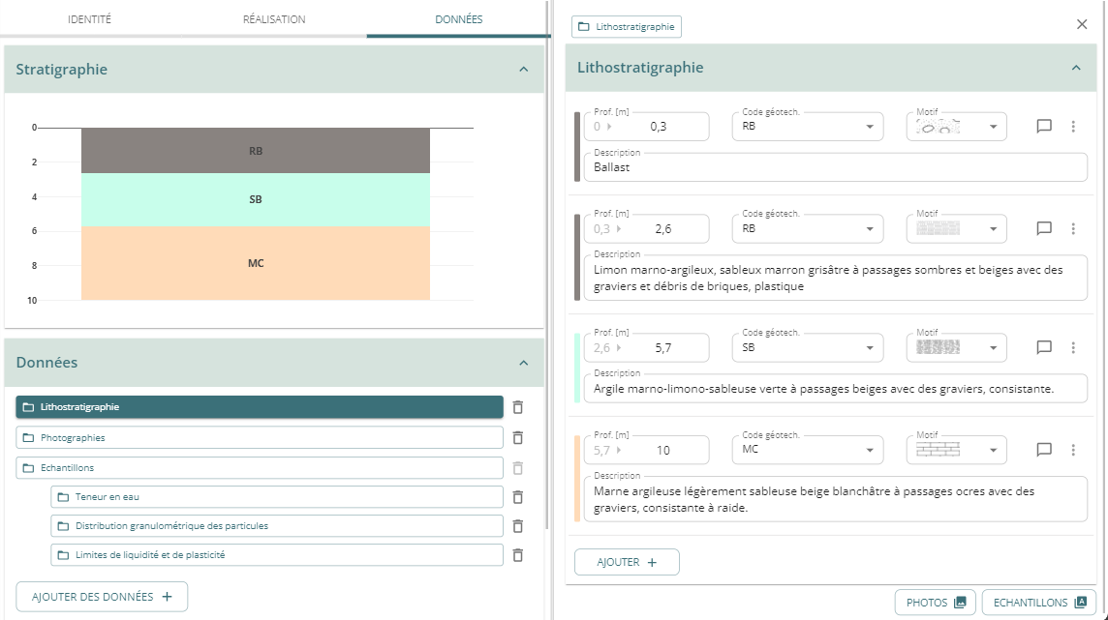This screenshot has height=620, width=1108.
Task: Open the Photos button
Action: click(935, 603)
